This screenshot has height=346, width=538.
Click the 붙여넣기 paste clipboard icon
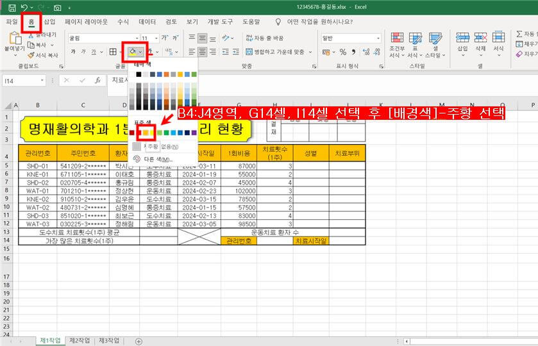15,38
